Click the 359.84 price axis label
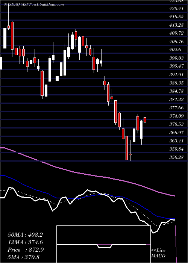188x263 pixels. [x=176, y=149]
